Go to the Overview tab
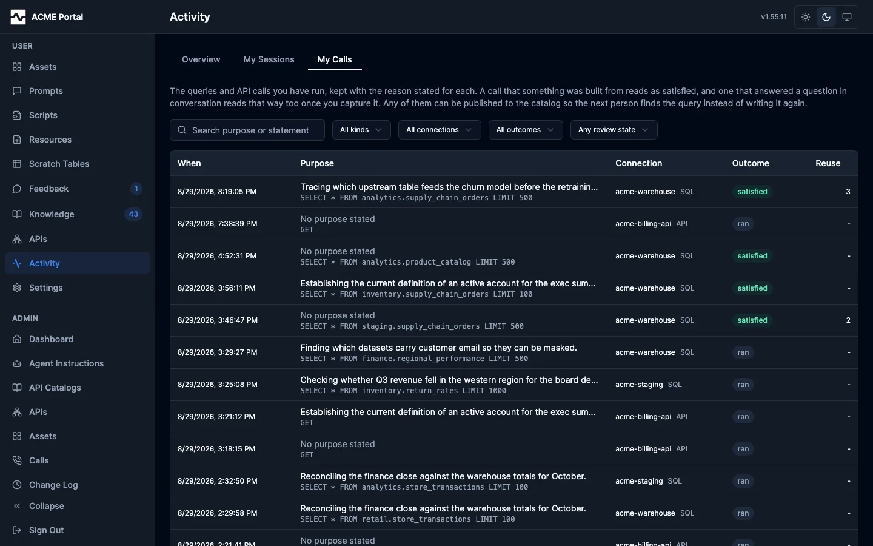Viewport: 873px width, 546px height. coord(201,59)
